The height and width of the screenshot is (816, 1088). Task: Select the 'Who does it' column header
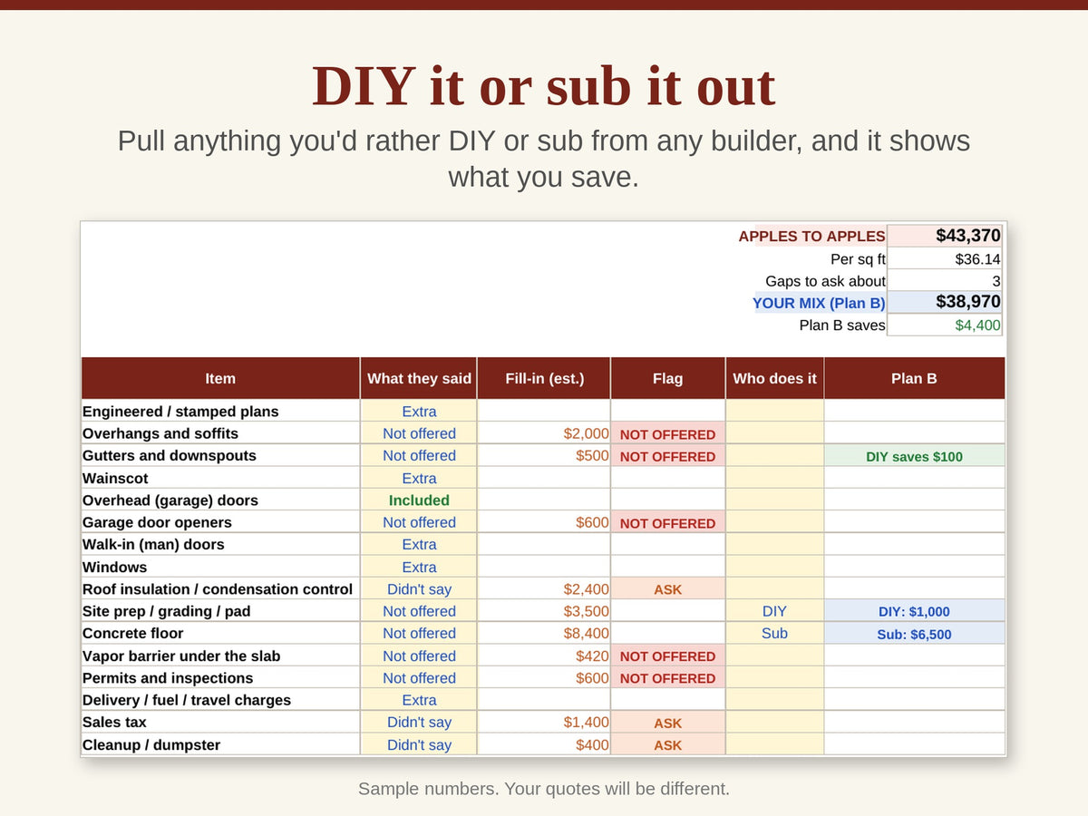[774, 378]
